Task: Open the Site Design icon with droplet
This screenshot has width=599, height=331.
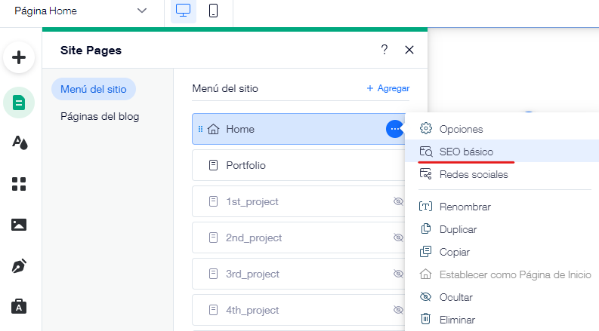Action: (19, 143)
